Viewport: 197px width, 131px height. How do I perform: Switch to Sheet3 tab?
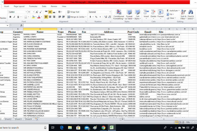[18, 119]
